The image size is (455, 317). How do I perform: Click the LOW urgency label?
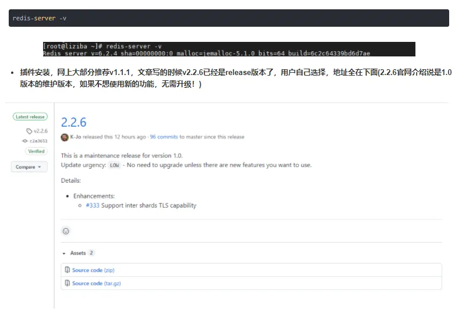coord(114,165)
